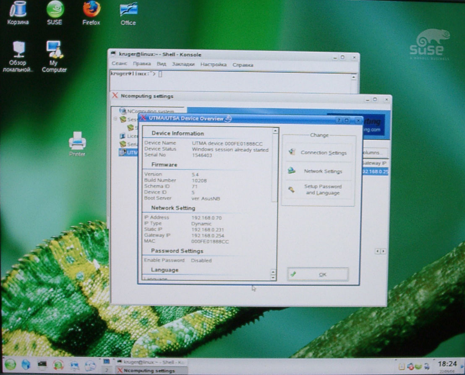
Task: Click the Network Settings computer icon
Action: (x=292, y=171)
